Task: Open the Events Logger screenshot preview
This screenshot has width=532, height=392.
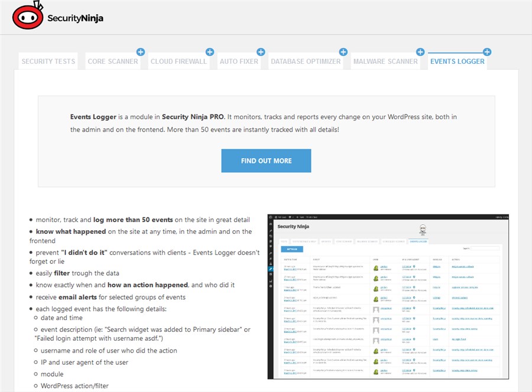Action: [x=388, y=297]
